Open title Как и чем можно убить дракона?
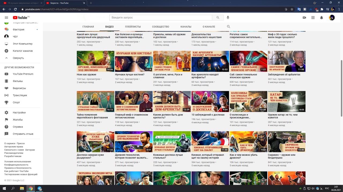 [x=243, y=156]
